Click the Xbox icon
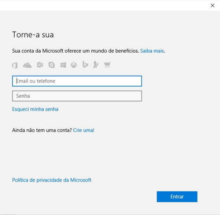 click(74, 65)
